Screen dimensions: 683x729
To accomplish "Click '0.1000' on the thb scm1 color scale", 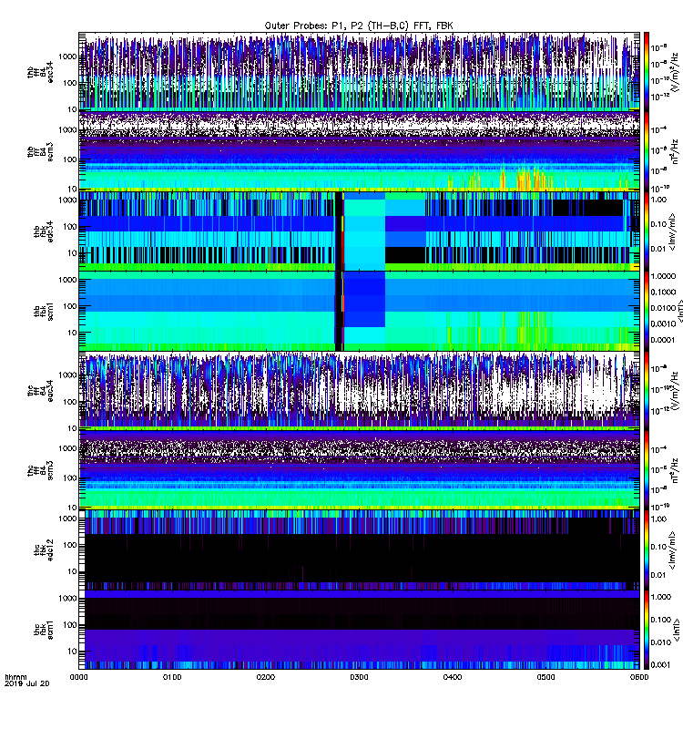I will click(663, 292).
